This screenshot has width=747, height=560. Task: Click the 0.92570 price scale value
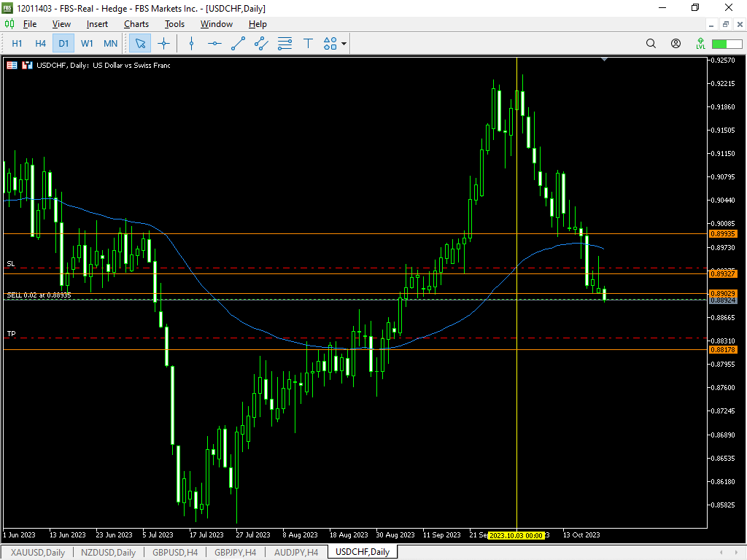[x=723, y=60]
